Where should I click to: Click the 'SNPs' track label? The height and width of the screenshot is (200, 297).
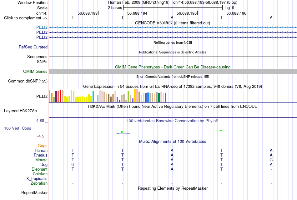coord(42,62)
